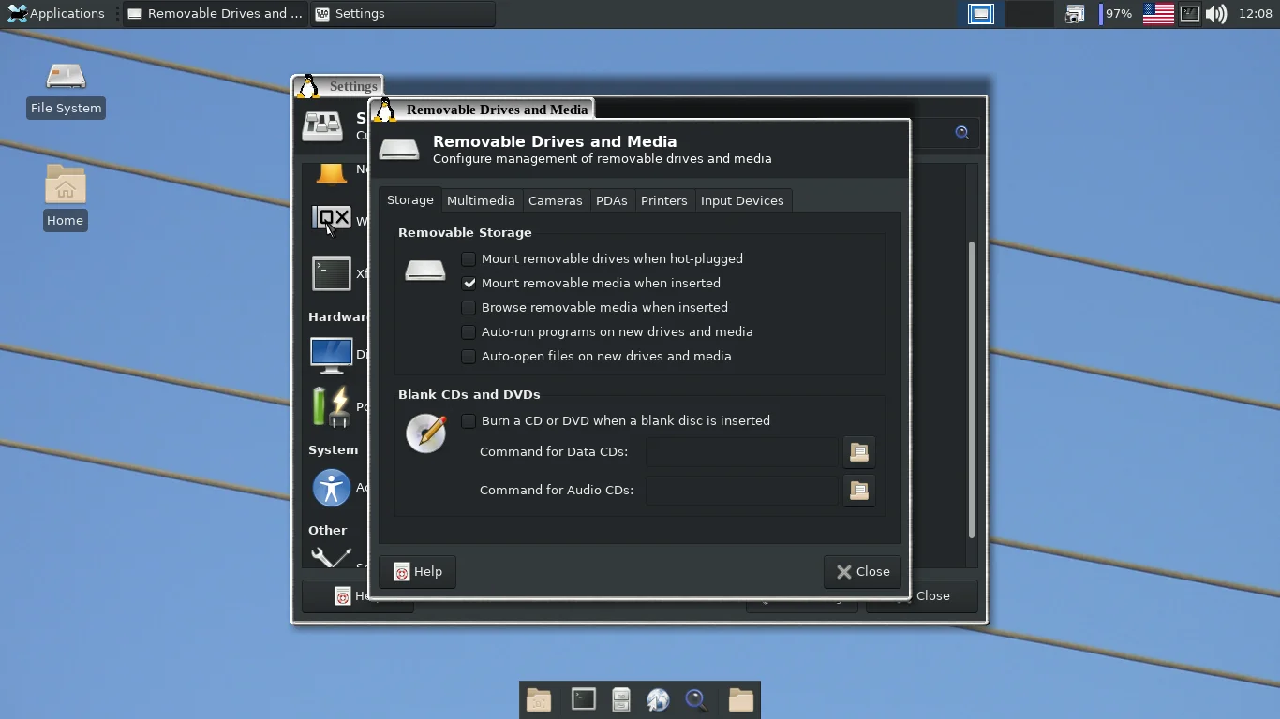Open the Input Devices tab
This screenshot has width=1280, height=719.
coord(741,200)
